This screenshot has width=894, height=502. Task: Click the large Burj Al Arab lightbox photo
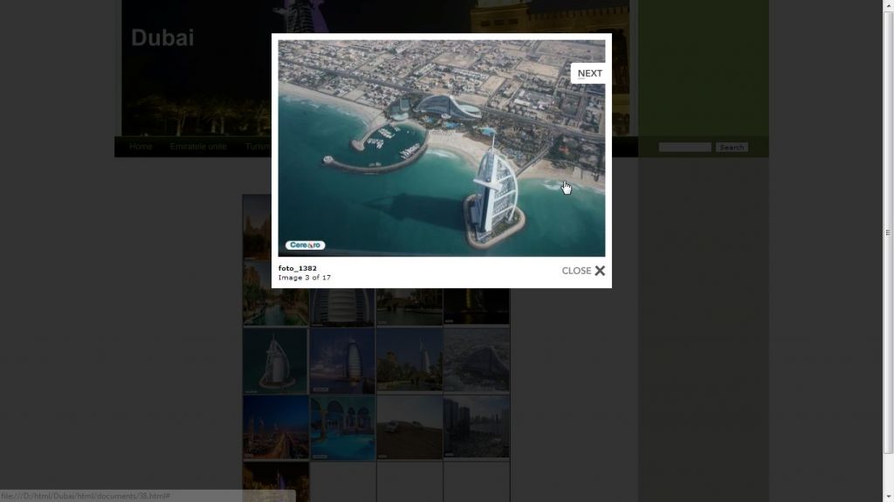click(x=441, y=148)
